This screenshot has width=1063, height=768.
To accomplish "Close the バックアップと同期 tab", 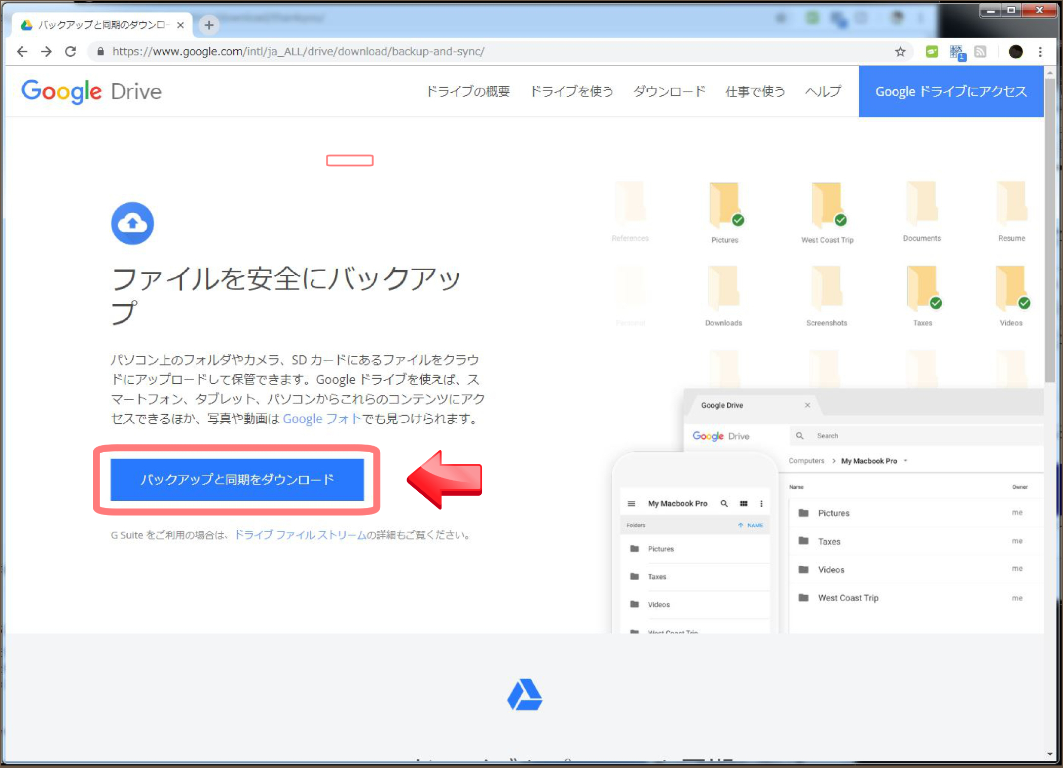I will click(180, 25).
